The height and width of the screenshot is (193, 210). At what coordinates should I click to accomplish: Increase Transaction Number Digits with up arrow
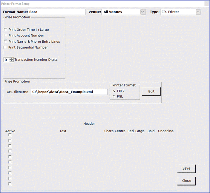12,58
